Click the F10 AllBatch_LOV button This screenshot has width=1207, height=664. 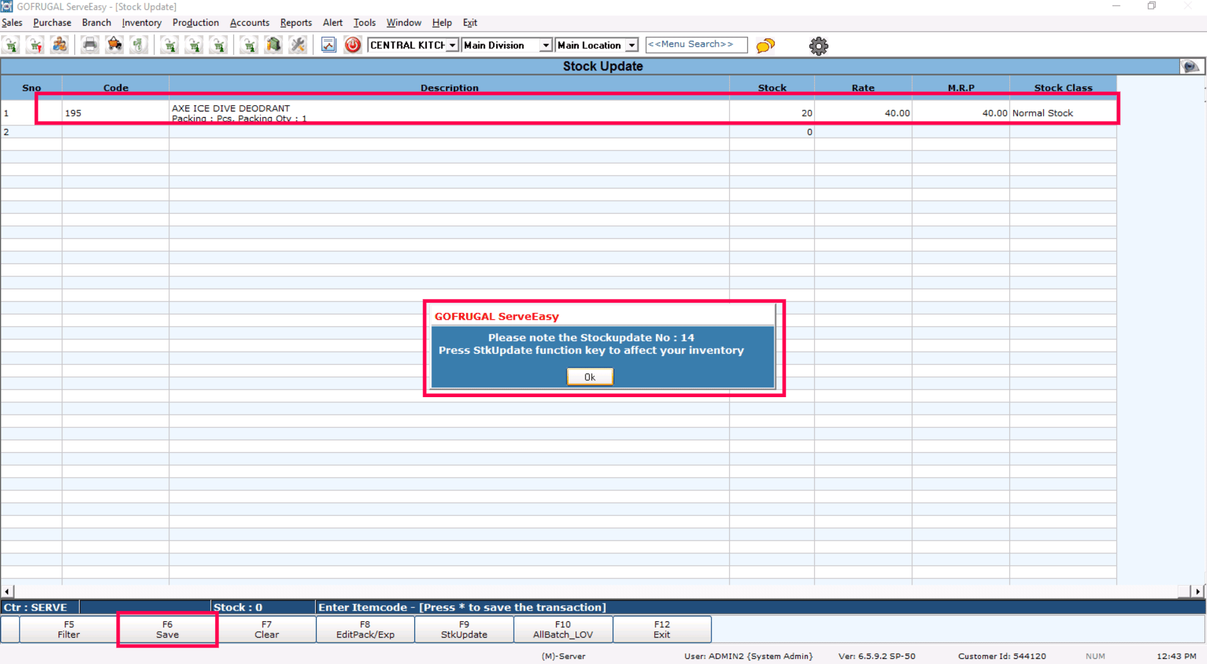563,629
